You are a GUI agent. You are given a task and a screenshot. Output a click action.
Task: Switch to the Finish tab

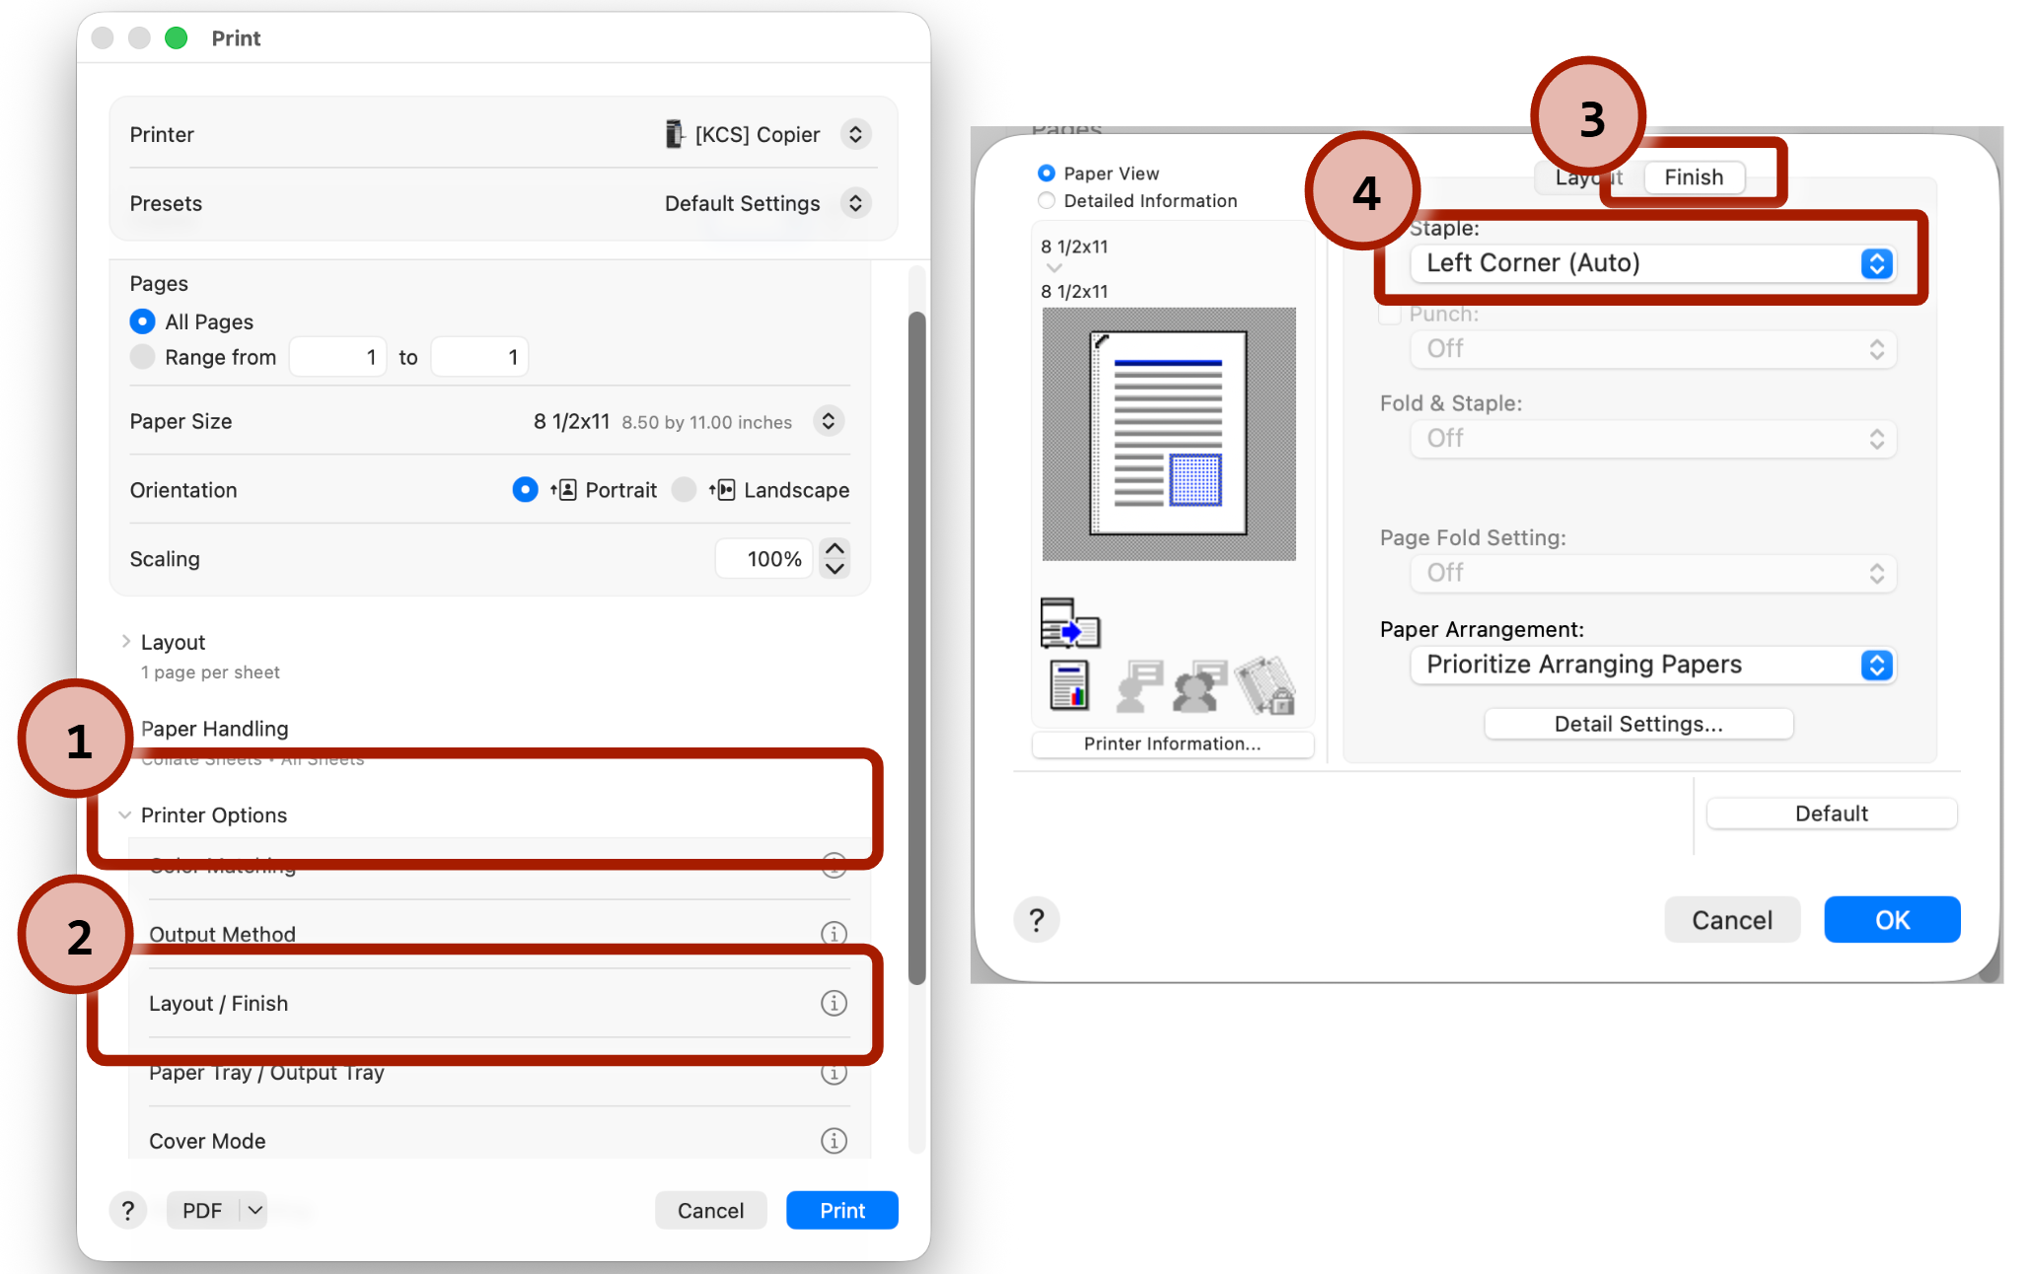1694,177
